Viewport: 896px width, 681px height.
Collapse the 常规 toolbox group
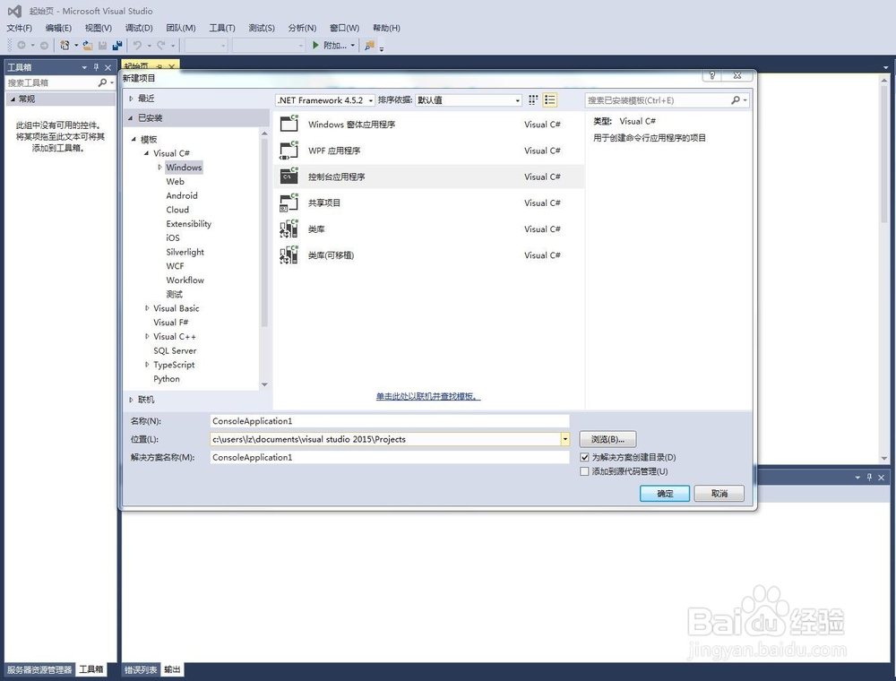[x=13, y=99]
